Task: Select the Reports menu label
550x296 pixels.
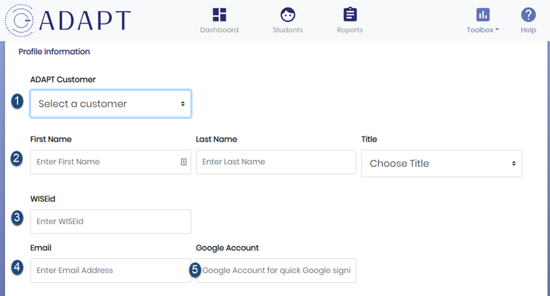Action: (350, 30)
